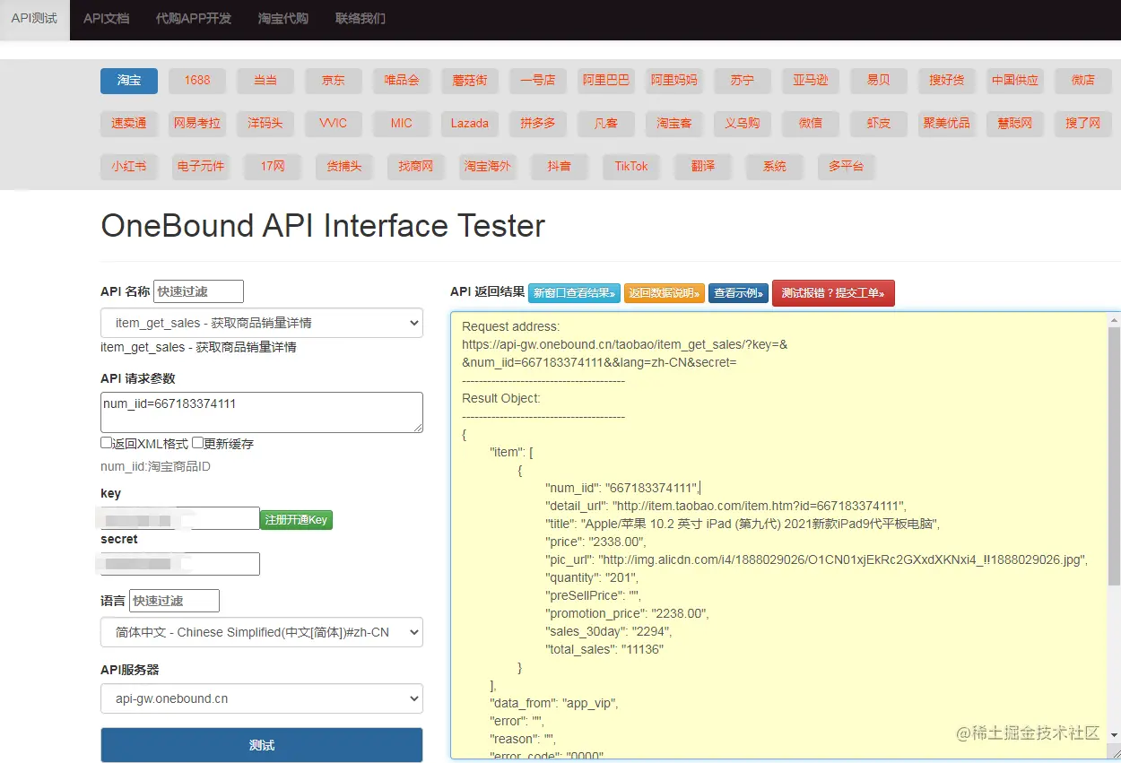This screenshot has width=1121, height=763.
Task: Open 联络我们 contact page
Action: click(360, 19)
